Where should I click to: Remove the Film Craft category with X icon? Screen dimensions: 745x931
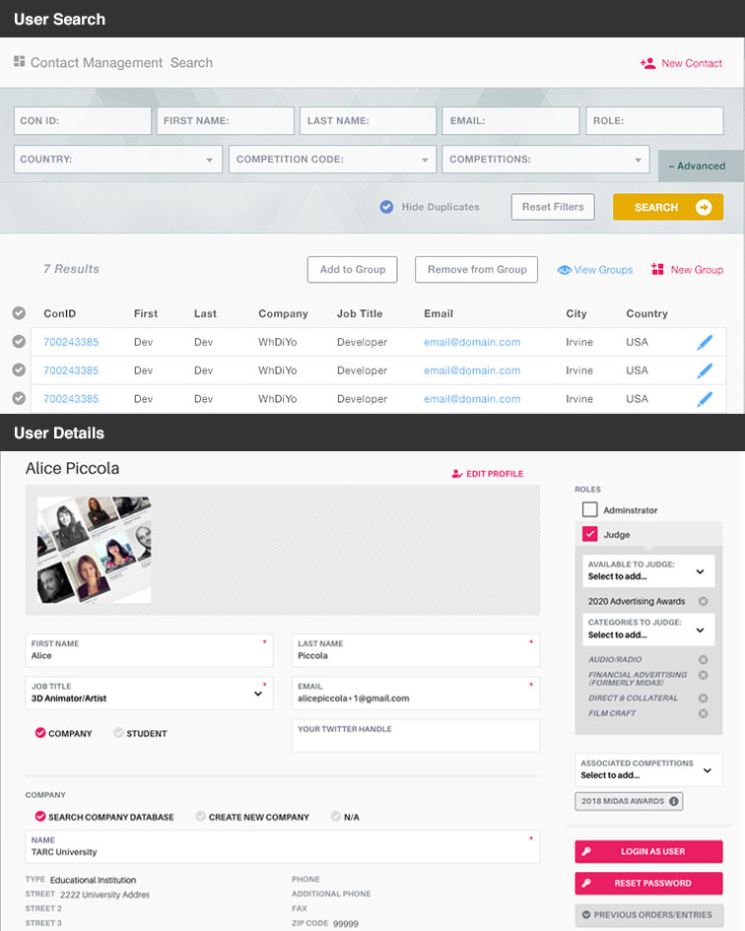click(703, 713)
